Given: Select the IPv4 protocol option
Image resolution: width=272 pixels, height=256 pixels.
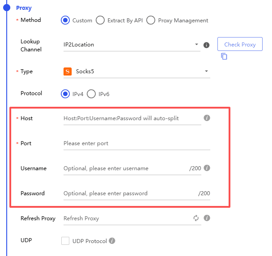Looking at the screenshot, I should point(65,94).
